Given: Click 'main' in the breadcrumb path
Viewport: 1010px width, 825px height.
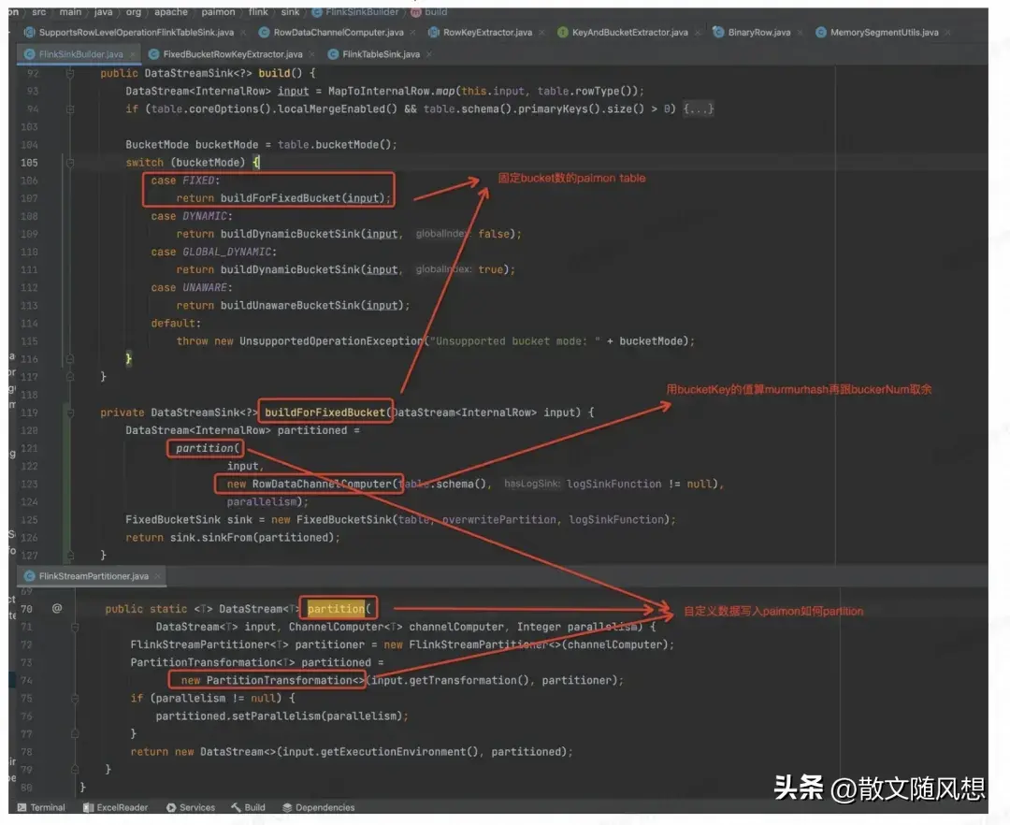Looking at the screenshot, I should pos(70,11).
